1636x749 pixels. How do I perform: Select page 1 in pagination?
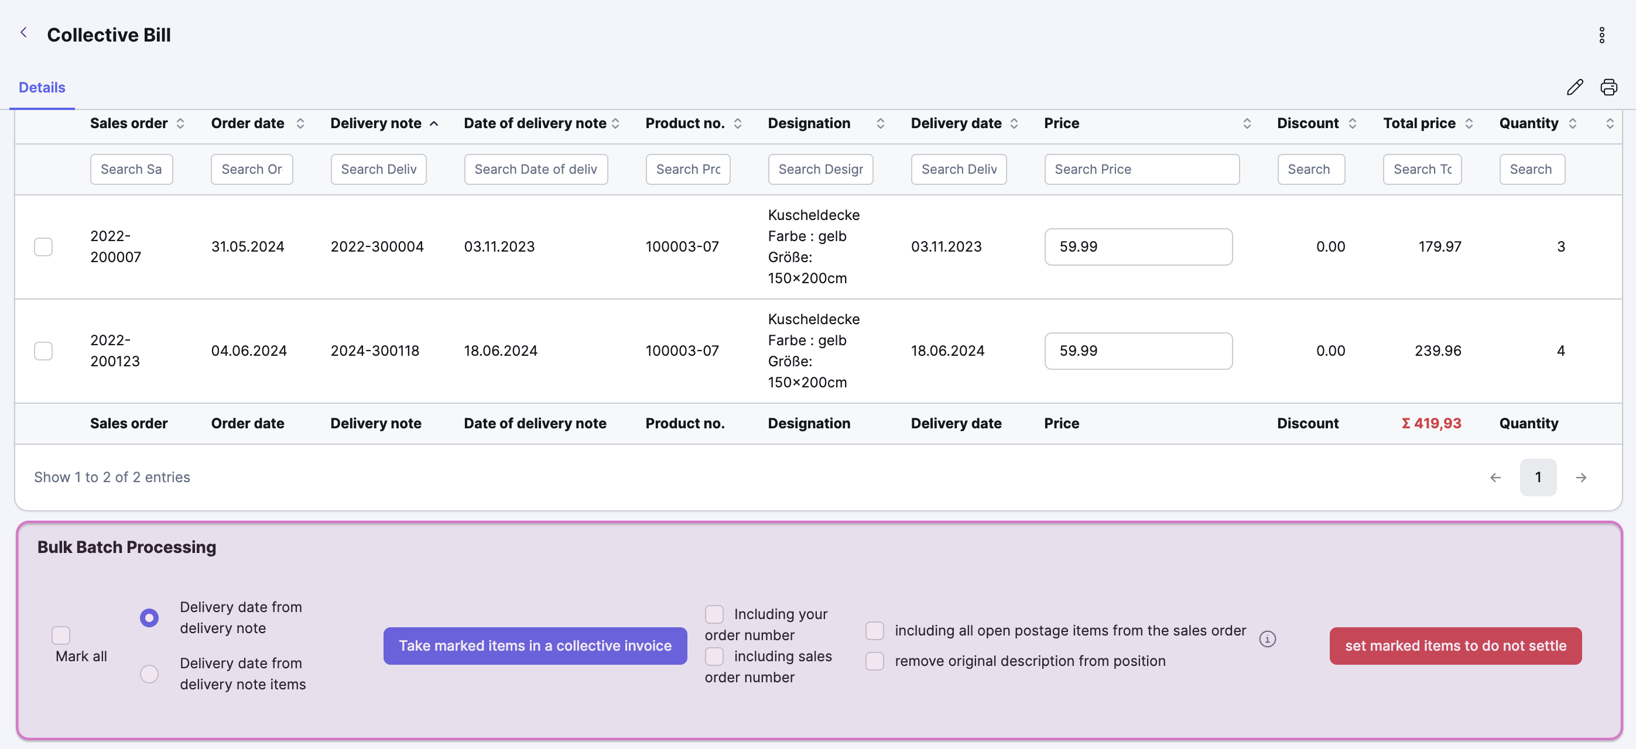coord(1538,477)
